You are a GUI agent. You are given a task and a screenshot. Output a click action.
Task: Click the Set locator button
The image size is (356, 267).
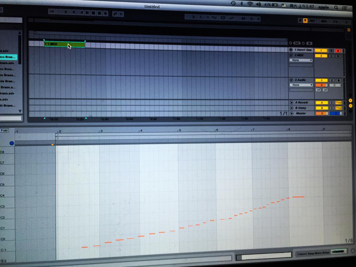pyautogui.click(x=297, y=43)
